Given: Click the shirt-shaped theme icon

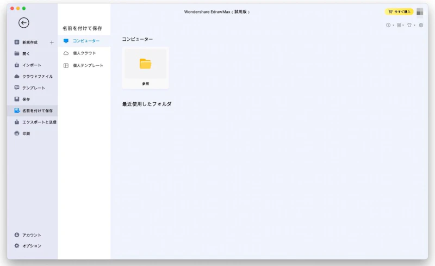Looking at the screenshot, I should (409, 25).
